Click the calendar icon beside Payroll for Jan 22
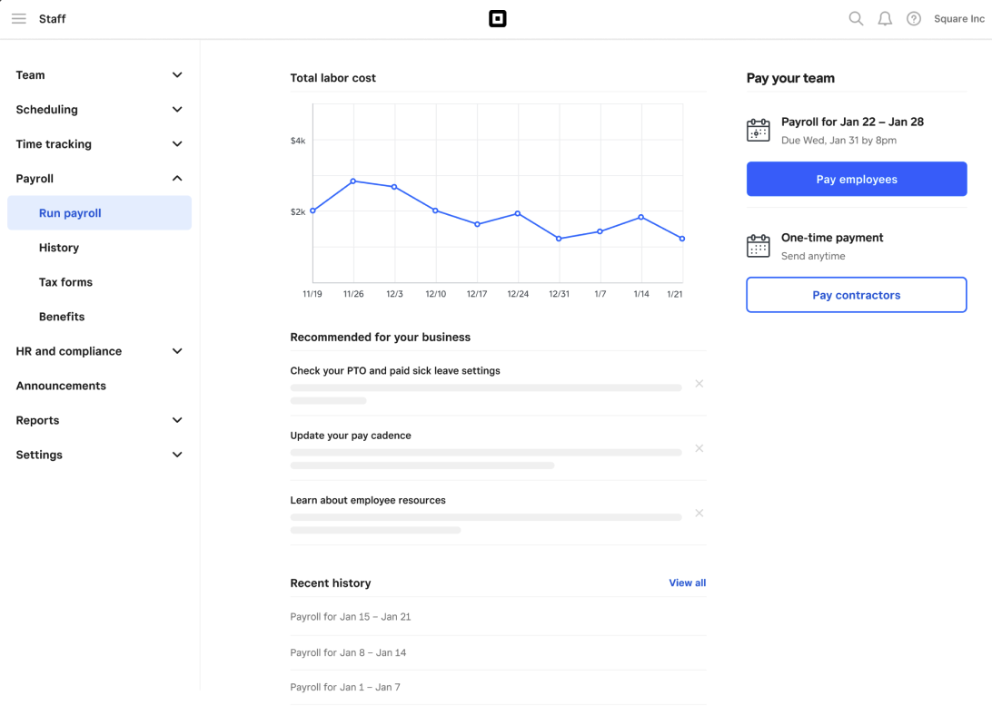Screen dimensions: 992x715 pos(758,130)
